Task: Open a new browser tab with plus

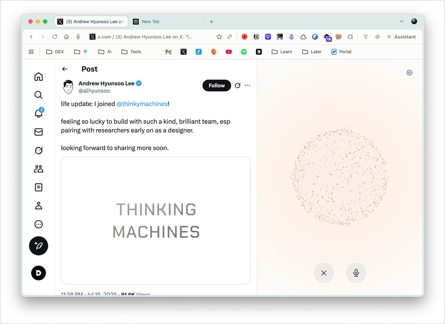Action: point(211,22)
